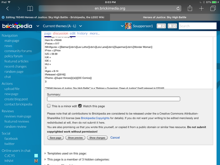Open the Safari bookmarks book icon
The image size is (220, 165).
pyautogui.click(x=30, y=8)
